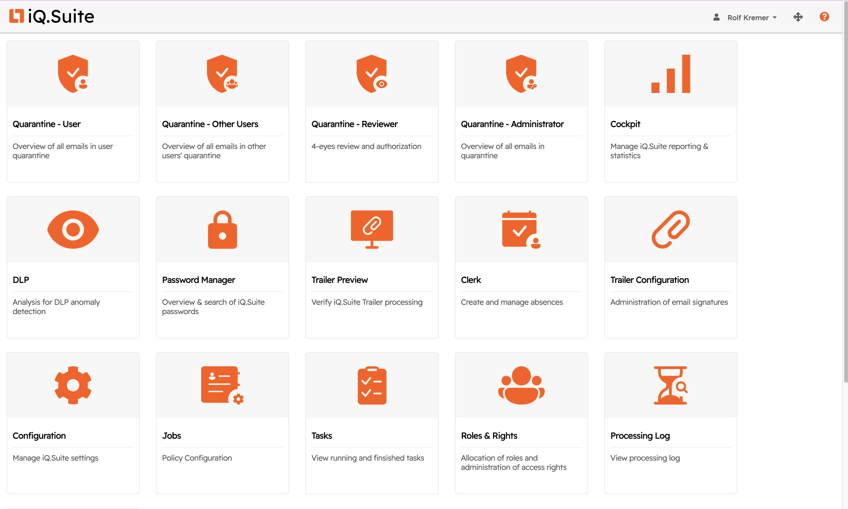
Task: Click 'Overview of all emails in other users' quarantine'
Action: (x=214, y=151)
